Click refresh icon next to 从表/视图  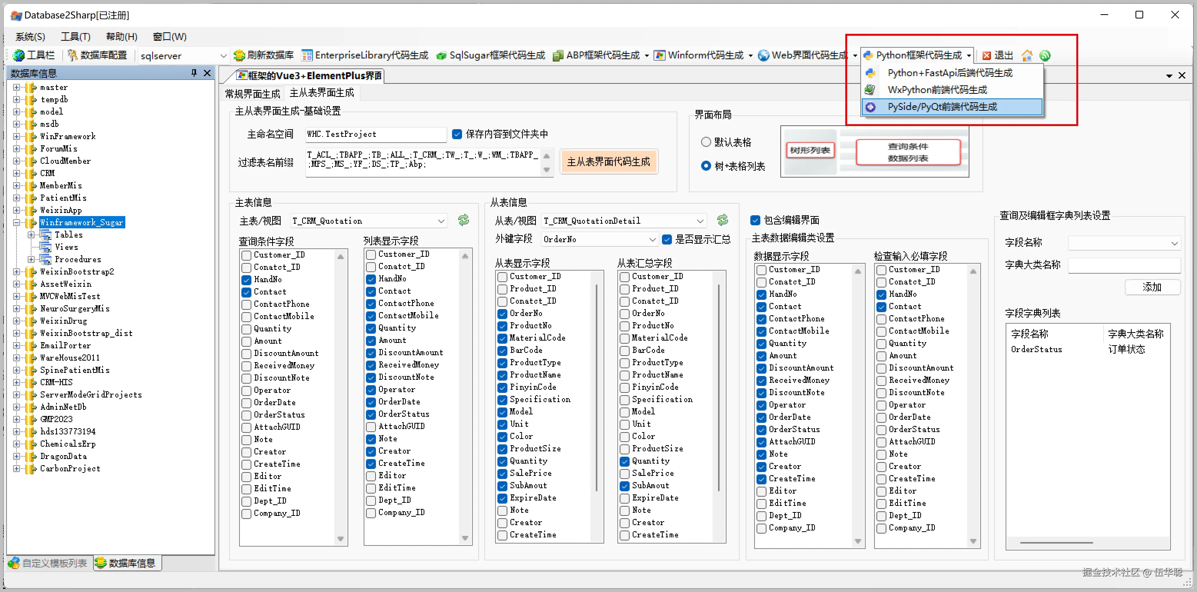tap(722, 220)
